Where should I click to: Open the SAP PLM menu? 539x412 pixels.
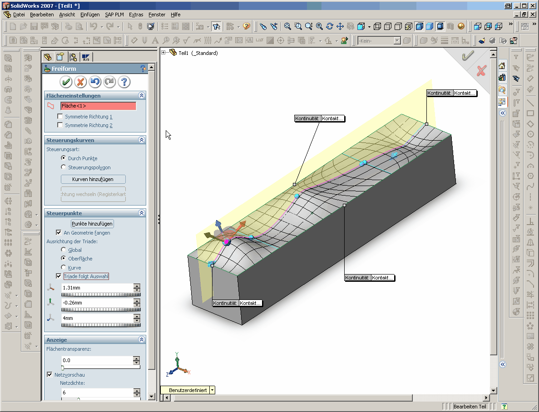click(x=114, y=15)
